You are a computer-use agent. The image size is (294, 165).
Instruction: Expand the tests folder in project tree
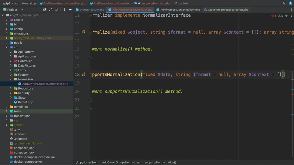point(7,111)
